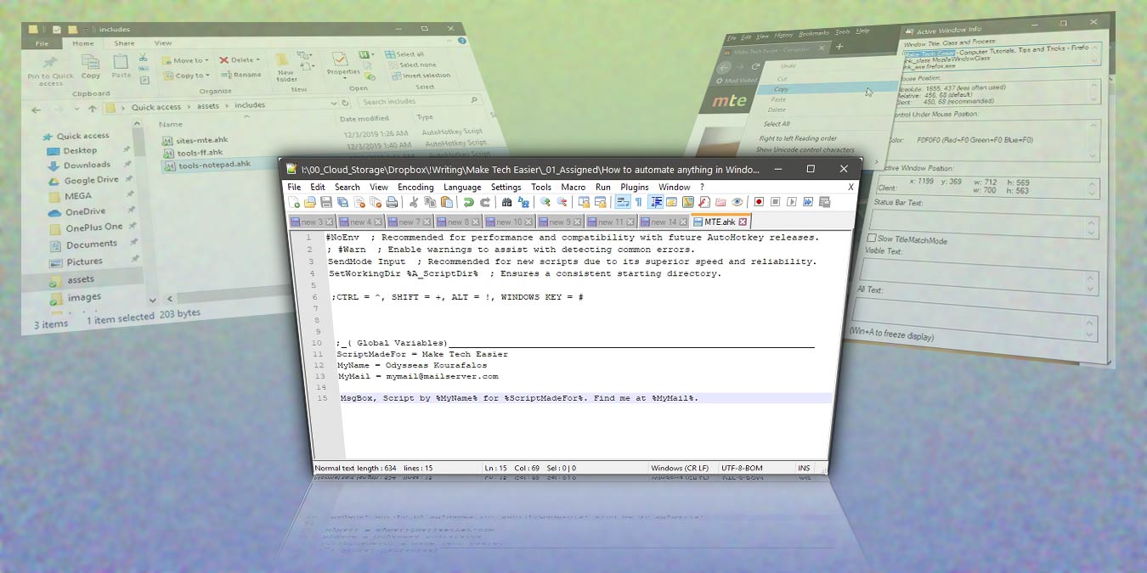Paste clipboard contents using the Paste toolbar icon

[448, 202]
